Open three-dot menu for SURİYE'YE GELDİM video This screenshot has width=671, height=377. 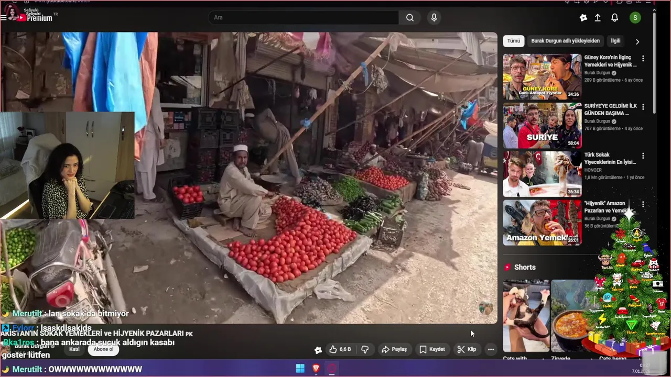tap(643, 107)
